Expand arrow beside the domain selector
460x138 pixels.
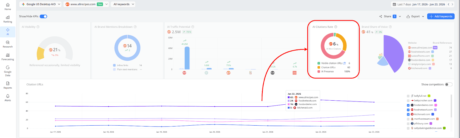(106, 4)
